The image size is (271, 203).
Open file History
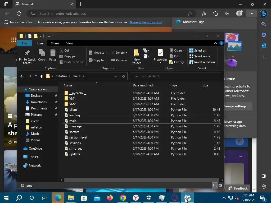coord(177,62)
